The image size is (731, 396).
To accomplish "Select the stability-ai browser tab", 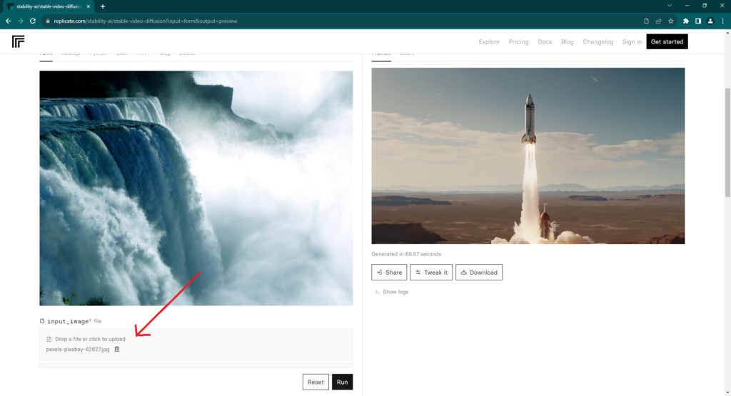I will [x=48, y=6].
